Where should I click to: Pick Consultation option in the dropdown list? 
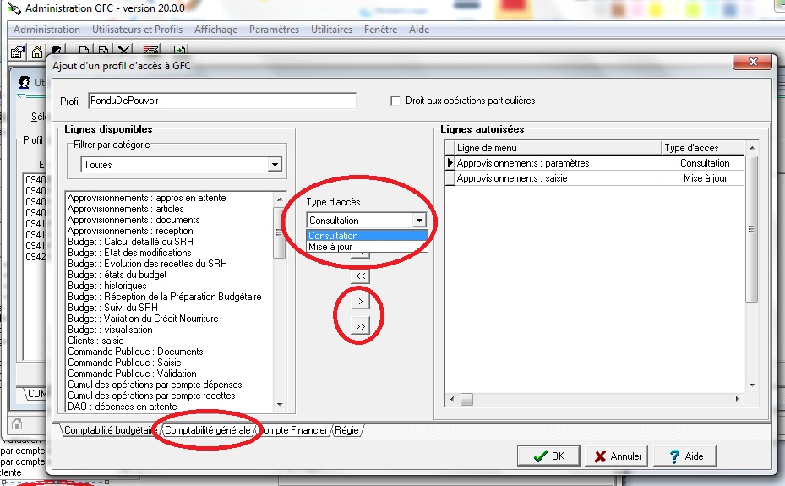(x=333, y=236)
